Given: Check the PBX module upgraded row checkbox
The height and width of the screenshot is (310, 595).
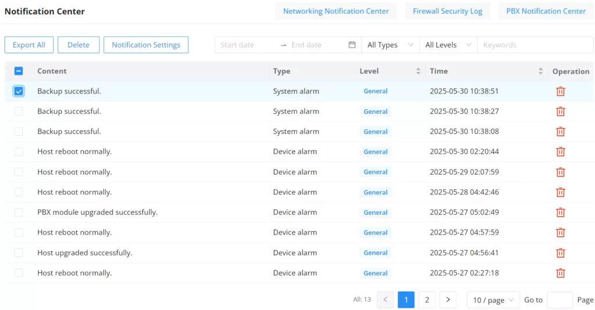Looking at the screenshot, I should [x=19, y=212].
